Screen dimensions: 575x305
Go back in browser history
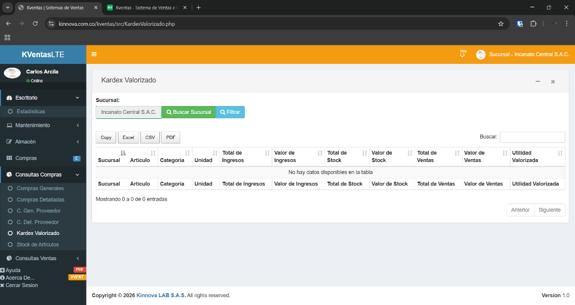click(8, 24)
